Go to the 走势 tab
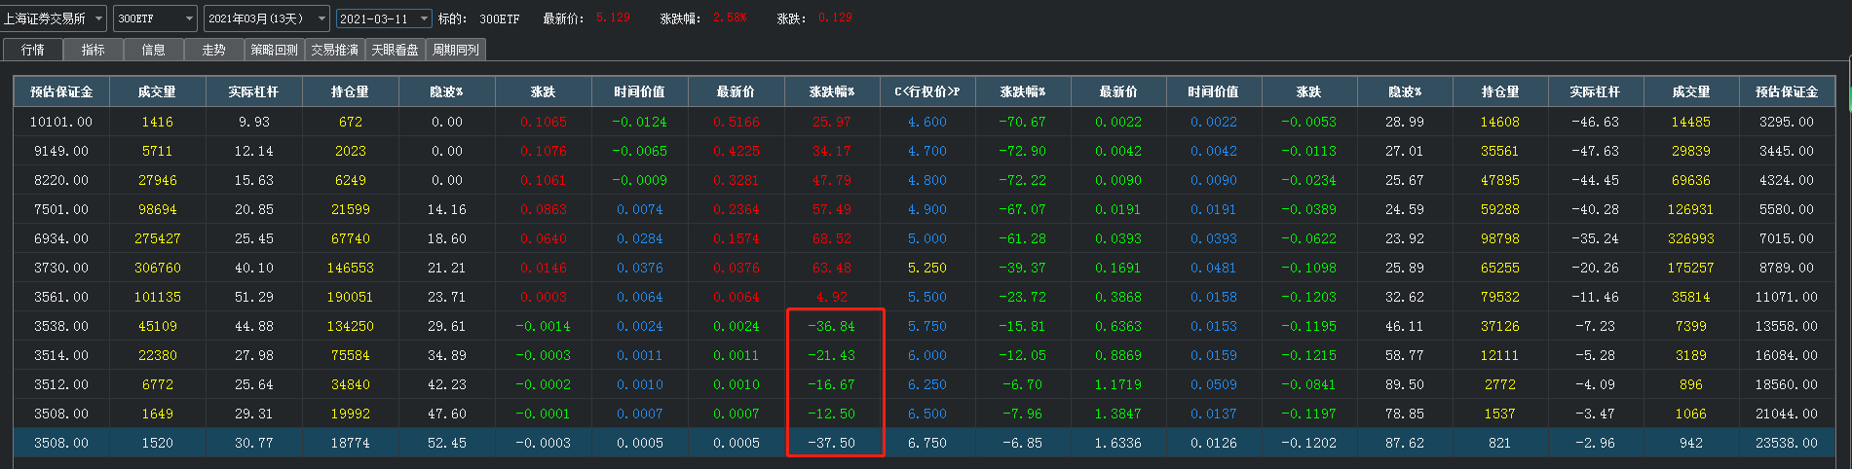Image resolution: width=1852 pixels, height=469 pixels. (214, 50)
